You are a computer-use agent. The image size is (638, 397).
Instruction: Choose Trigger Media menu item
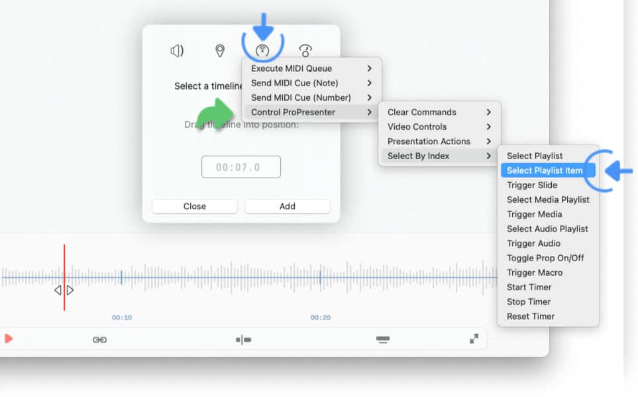click(x=548, y=215)
